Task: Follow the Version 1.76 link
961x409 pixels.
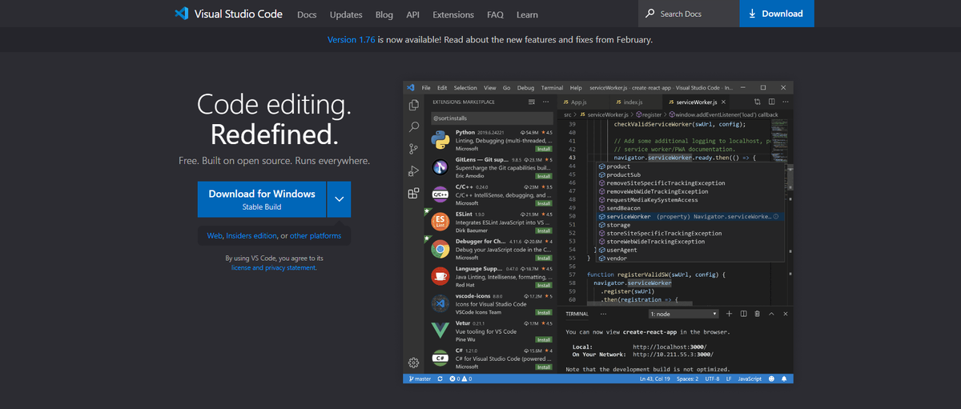Action: coord(351,39)
